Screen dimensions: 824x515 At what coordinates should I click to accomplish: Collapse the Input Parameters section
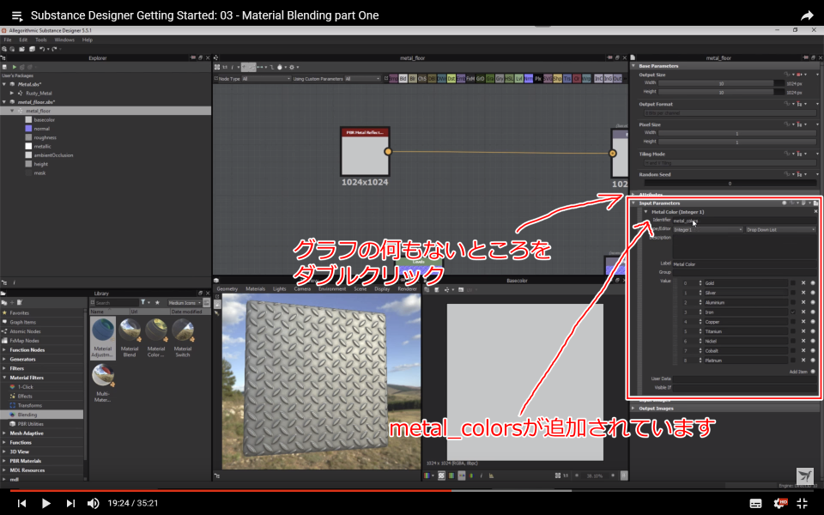click(x=633, y=203)
